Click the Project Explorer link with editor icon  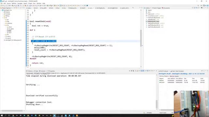coord(16,8)
